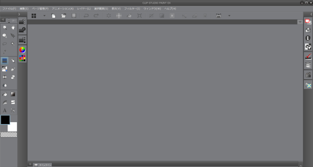
Task: Open the Color Wheel palette
Action: (22, 50)
